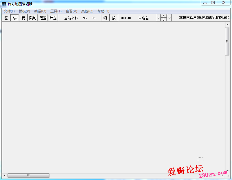
Task: Toggle the 块 mode button
Action: tap(15, 18)
